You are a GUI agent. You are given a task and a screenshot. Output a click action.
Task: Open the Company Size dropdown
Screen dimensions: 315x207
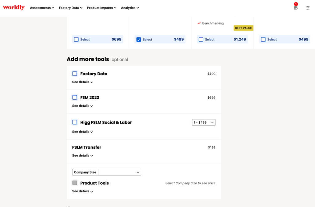120,172
